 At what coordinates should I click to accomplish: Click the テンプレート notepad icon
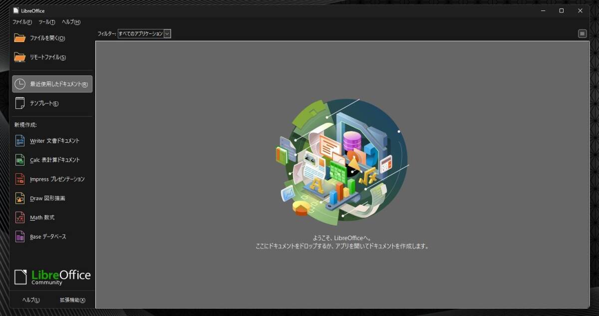pyautogui.click(x=19, y=103)
